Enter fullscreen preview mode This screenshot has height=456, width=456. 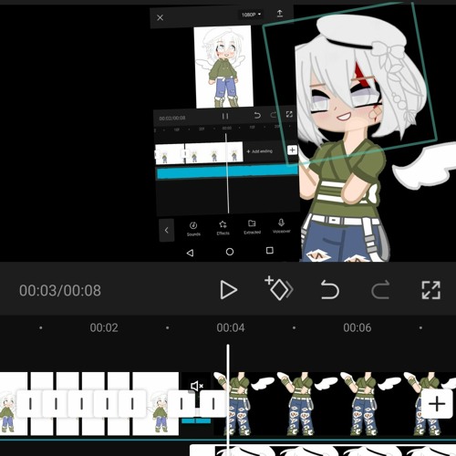[431, 290]
